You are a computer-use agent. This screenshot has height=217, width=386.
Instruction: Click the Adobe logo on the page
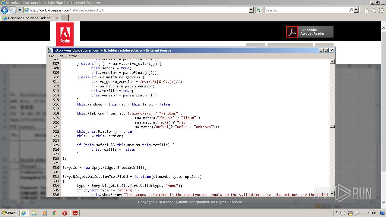[x=65, y=34]
